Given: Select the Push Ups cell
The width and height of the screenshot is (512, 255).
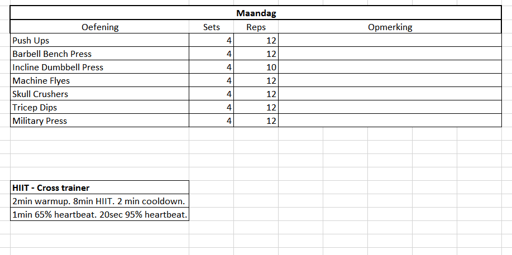Looking at the screenshot, I should click(100, 40).
